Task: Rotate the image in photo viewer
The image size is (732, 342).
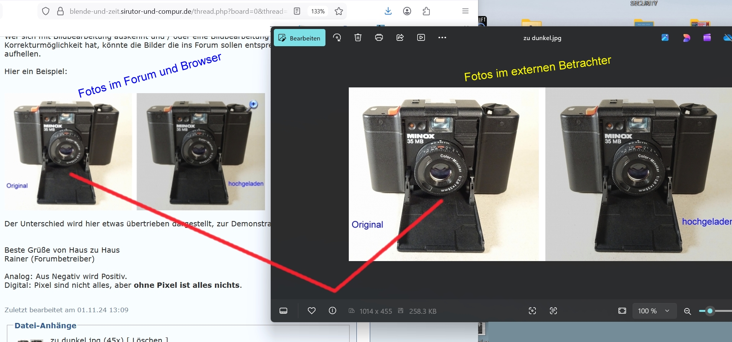Action: click(x=337, y=37)
